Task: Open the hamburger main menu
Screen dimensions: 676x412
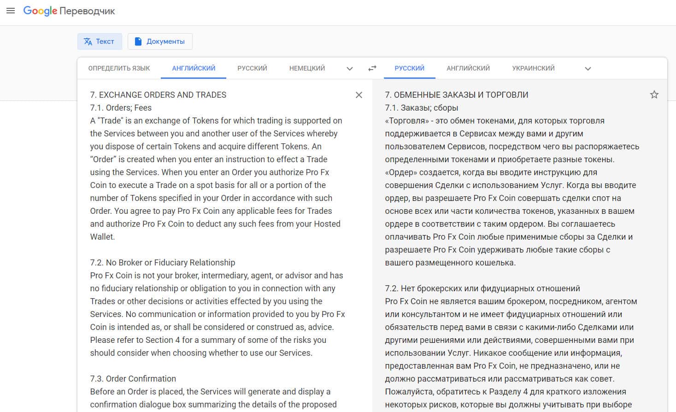Action: click(x=10, y=11)
